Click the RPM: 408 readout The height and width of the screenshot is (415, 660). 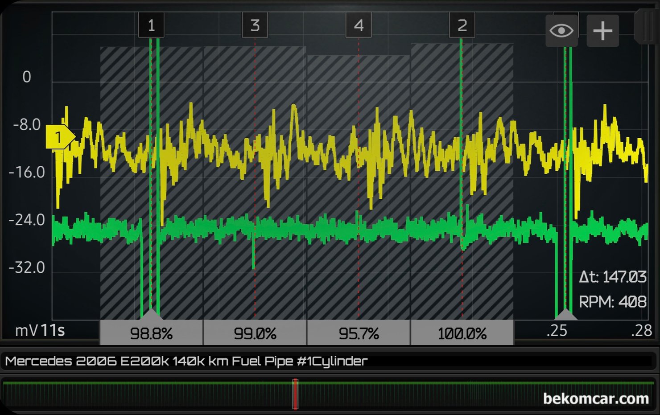612,302
